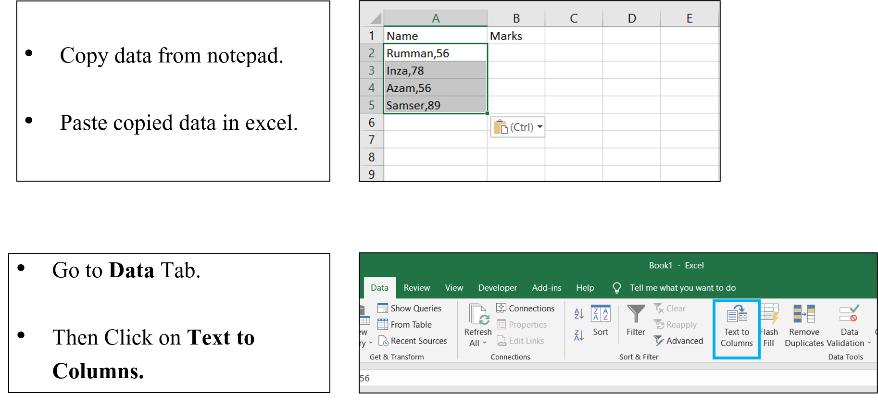Select the row 1 header

[x=372, y=36]
